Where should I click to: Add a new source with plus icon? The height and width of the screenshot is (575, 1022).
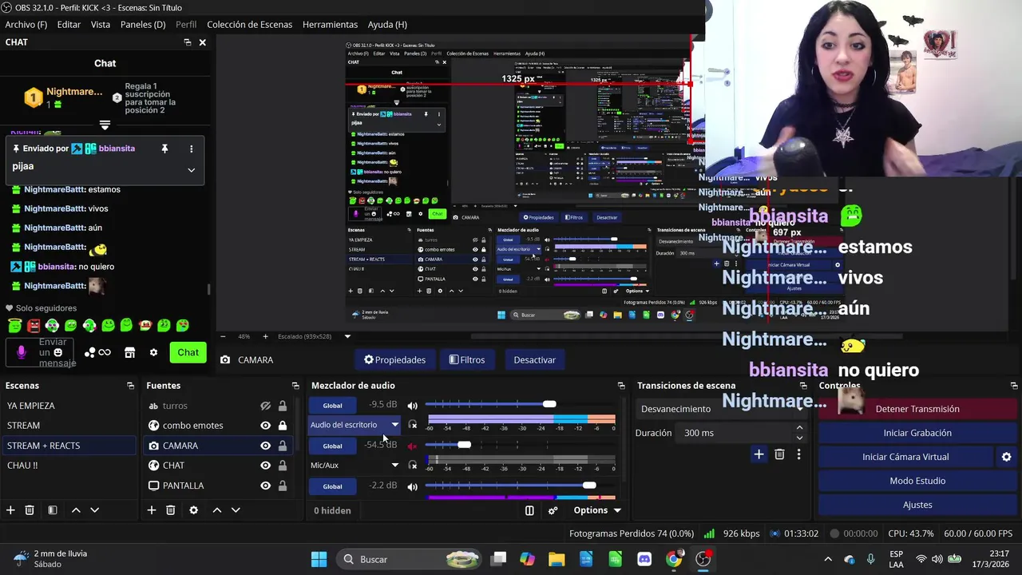click(x=152, y=510)
